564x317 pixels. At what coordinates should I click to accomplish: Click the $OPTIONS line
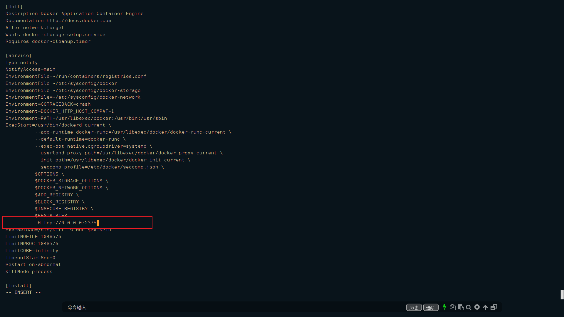[x=49, y=174]
